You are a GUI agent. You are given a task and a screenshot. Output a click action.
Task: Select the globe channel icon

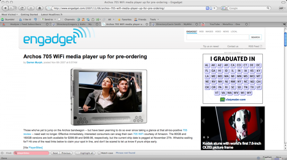78,19
